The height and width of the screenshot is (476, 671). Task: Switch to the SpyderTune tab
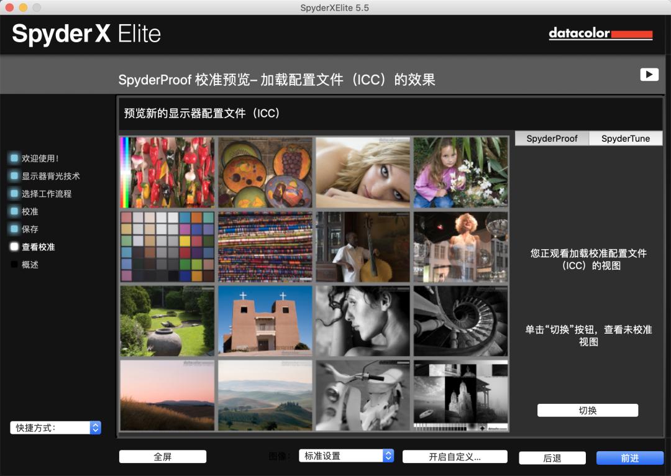625,139
